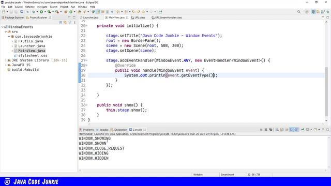Screen dimensions: 331x186
Task: Open the Problems tab
Action: pos(86,130)
